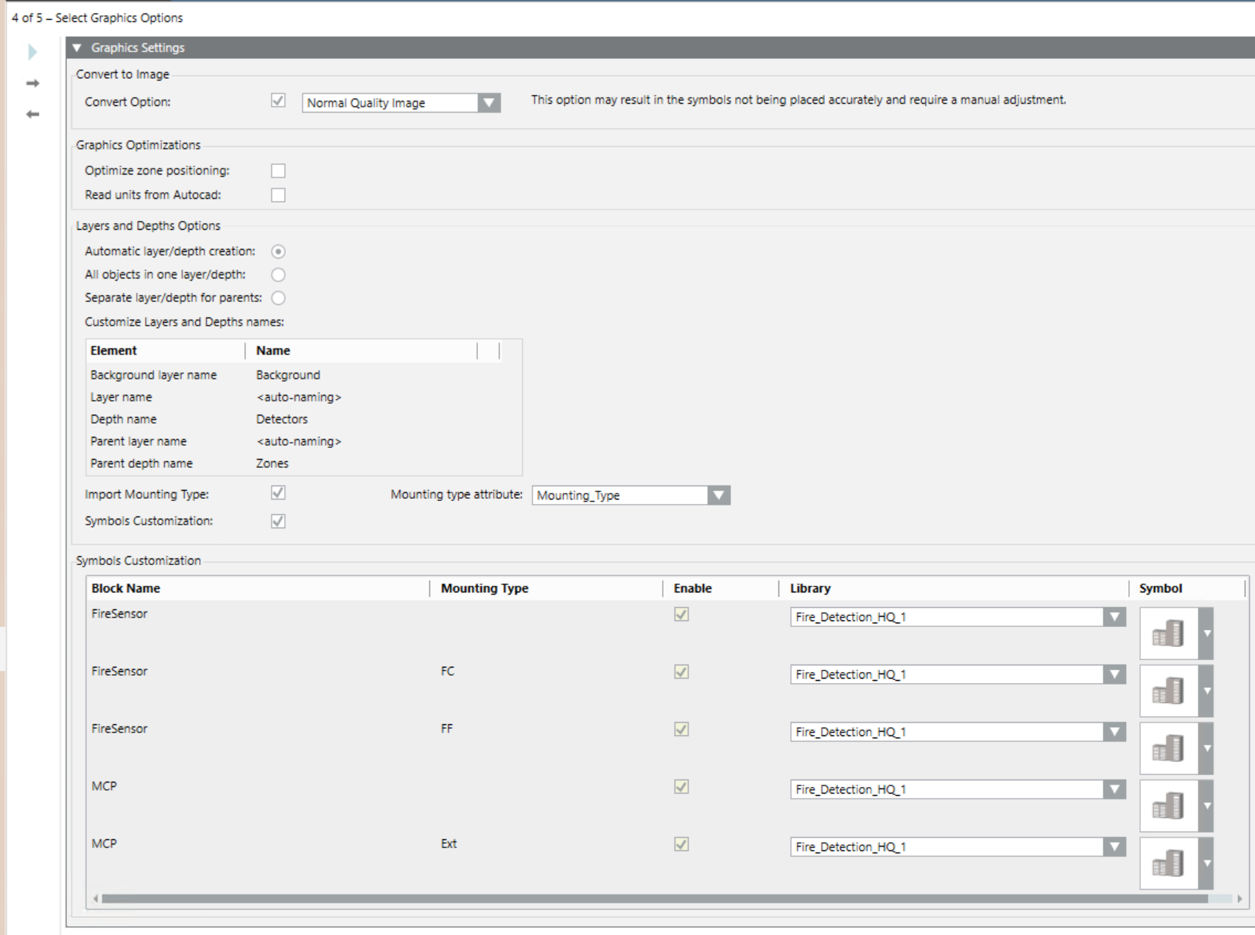Select the Background layer name value
1255x935 pixels.
288,375
